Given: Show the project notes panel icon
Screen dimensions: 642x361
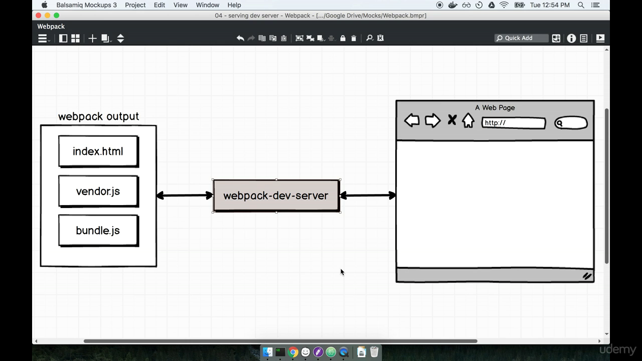Looking at the screenshot, I should [x=584, y=38].
